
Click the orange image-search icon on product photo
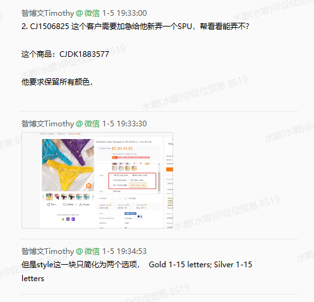(x=89, y=186)
